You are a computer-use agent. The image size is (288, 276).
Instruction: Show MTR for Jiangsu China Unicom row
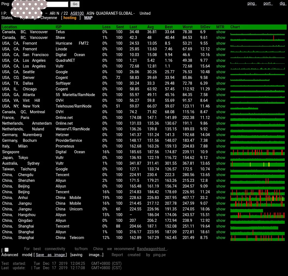(221, 209)
